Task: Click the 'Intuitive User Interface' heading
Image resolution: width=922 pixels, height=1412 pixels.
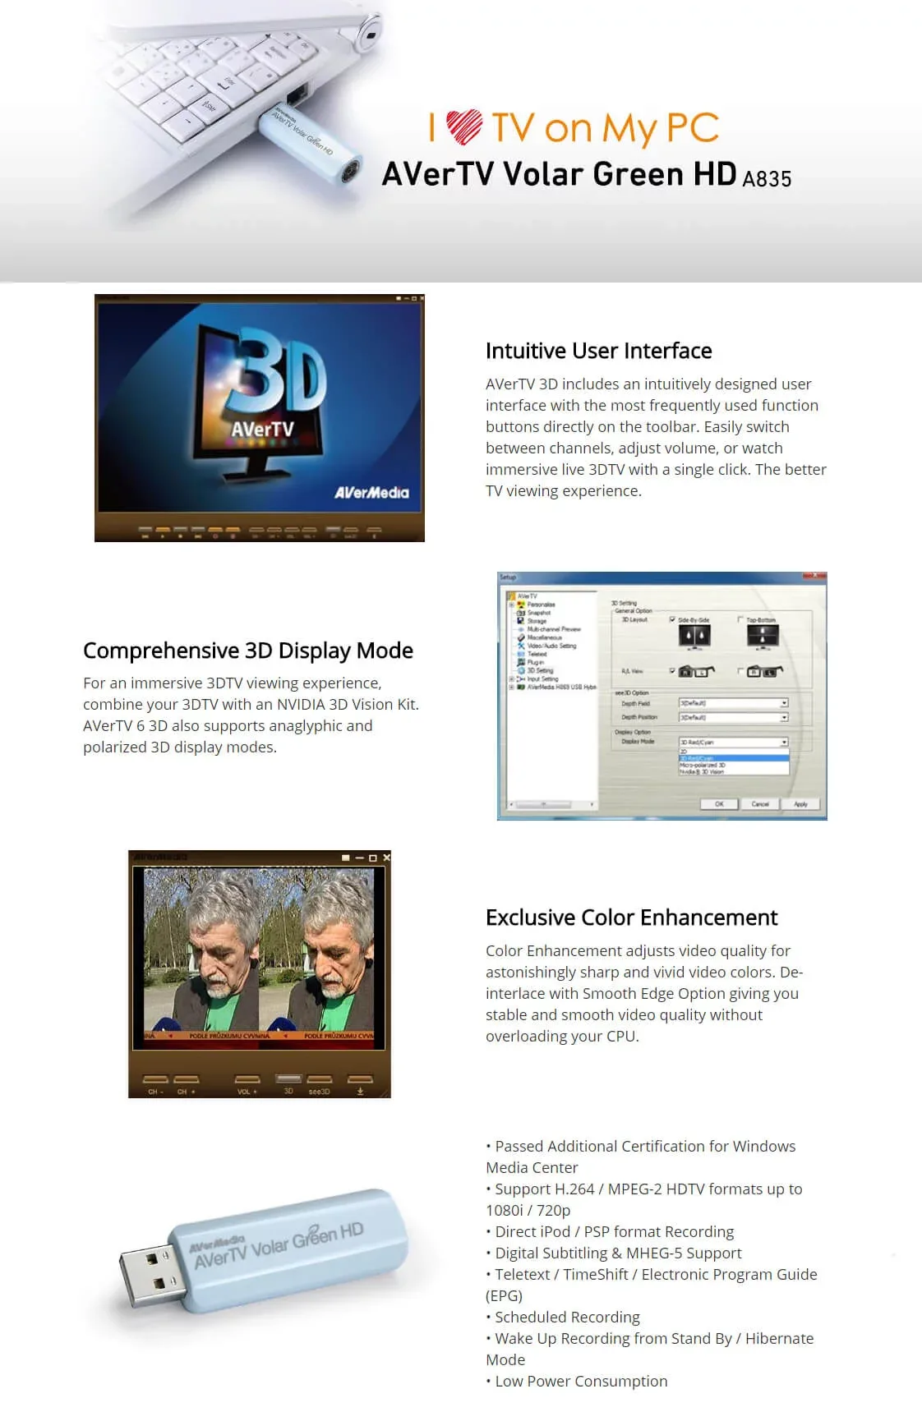Action: click(x=598, y=351)
